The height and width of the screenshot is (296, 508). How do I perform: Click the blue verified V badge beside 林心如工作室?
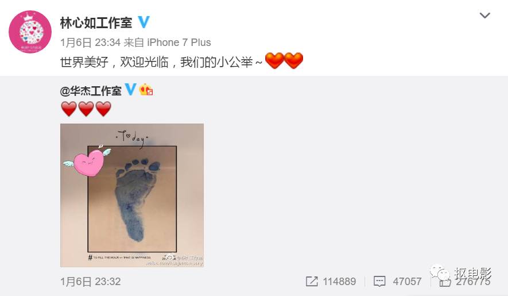[144, 22]
